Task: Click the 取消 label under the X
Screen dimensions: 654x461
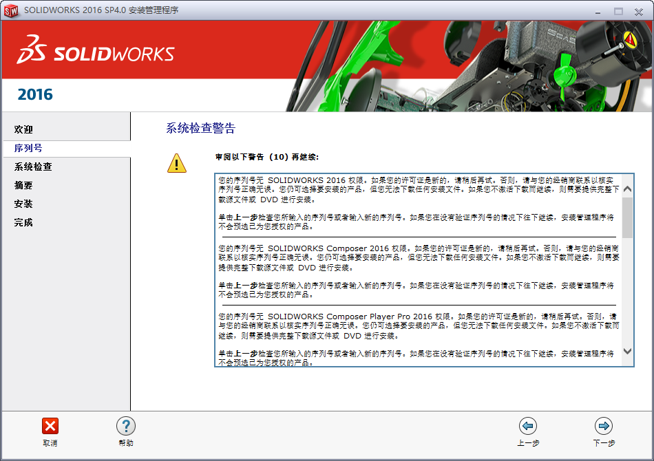Action: [x=50, y=443]
